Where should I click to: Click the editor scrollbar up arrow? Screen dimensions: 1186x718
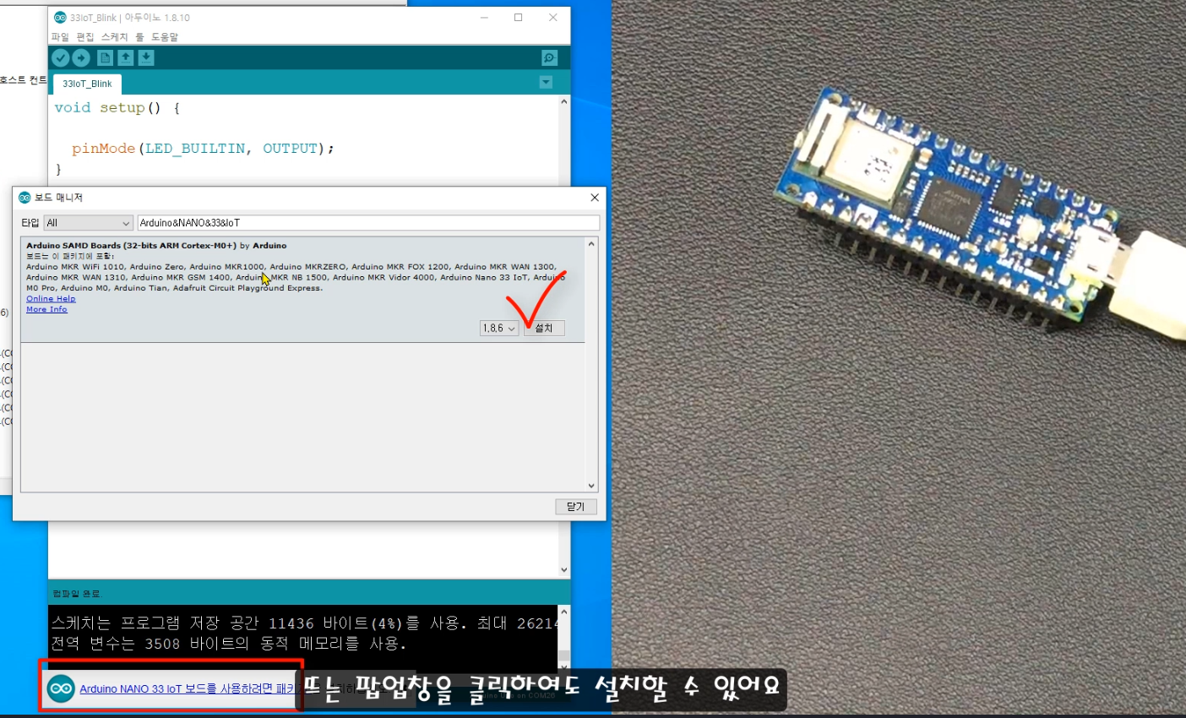click(564, 101)
